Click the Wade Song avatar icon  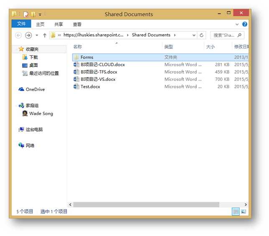[x=25, y=113]
